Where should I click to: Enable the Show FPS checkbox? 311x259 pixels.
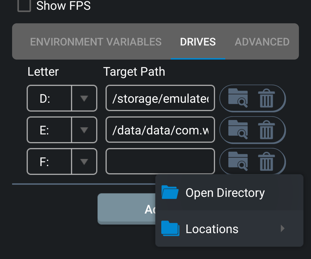coord(24,6)
